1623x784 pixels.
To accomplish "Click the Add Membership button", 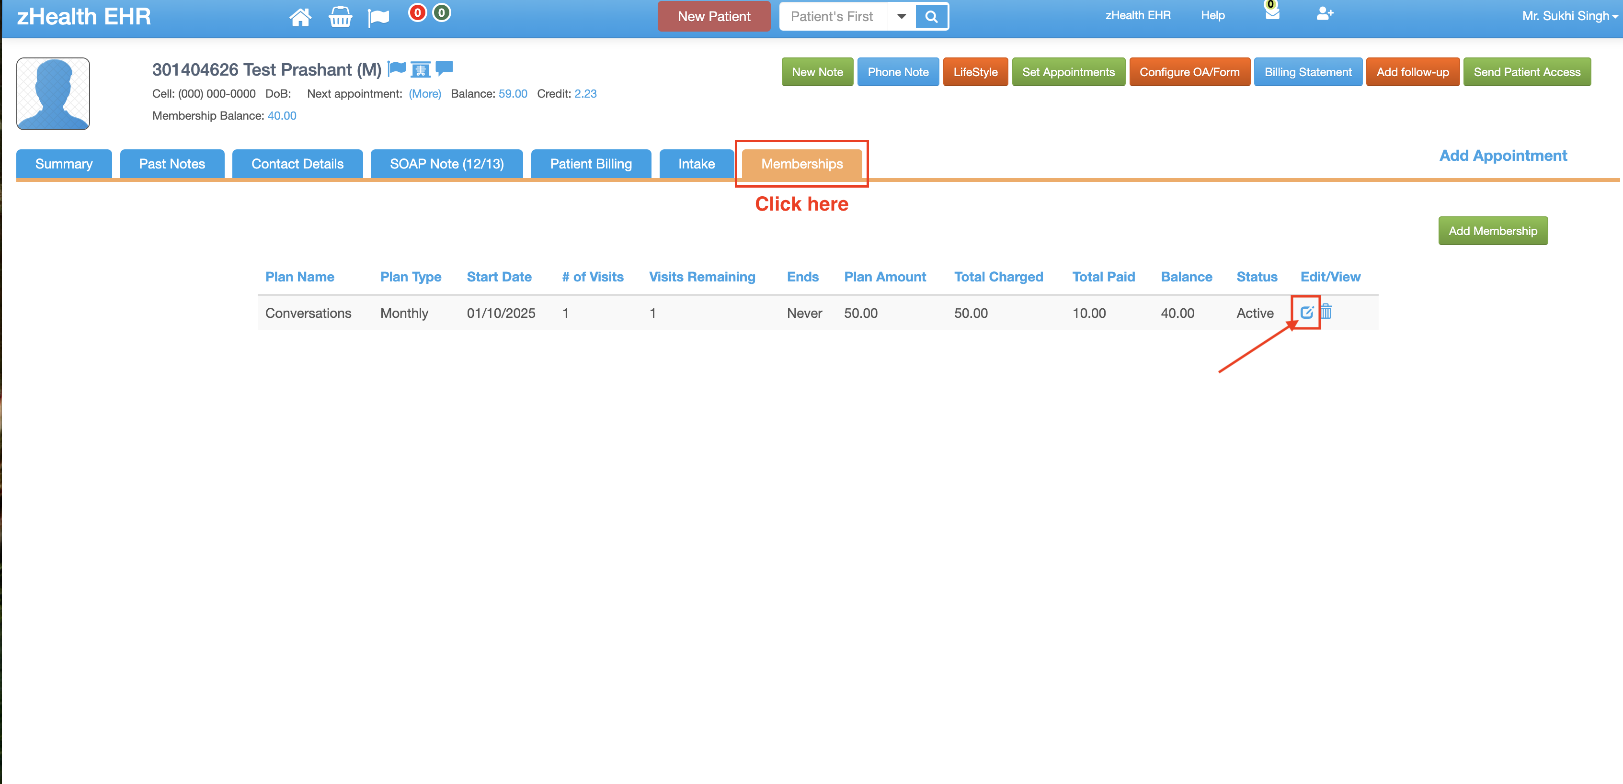I will 1493,231.
